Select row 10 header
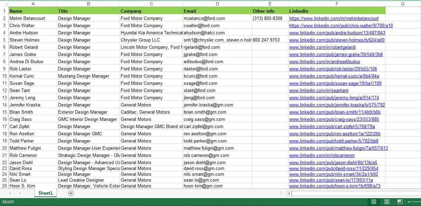Image resolution: width=421 pixels, height=206 pixels. coord(4,76)
